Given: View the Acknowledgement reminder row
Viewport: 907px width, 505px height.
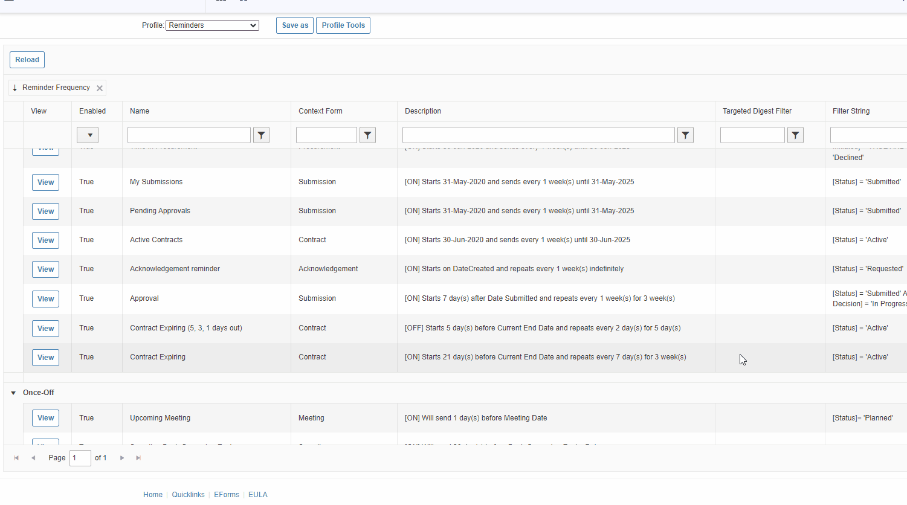Looking at the screenshot, I should pos(45,269).
